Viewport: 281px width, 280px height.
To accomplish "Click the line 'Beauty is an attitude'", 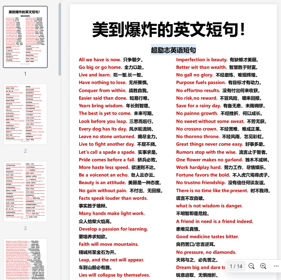I will (x=102, y=182).
